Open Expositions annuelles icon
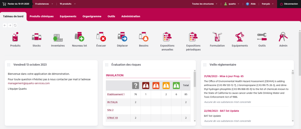Image resolution: width=301 pixels, height=129 pixels. (167, 37)
